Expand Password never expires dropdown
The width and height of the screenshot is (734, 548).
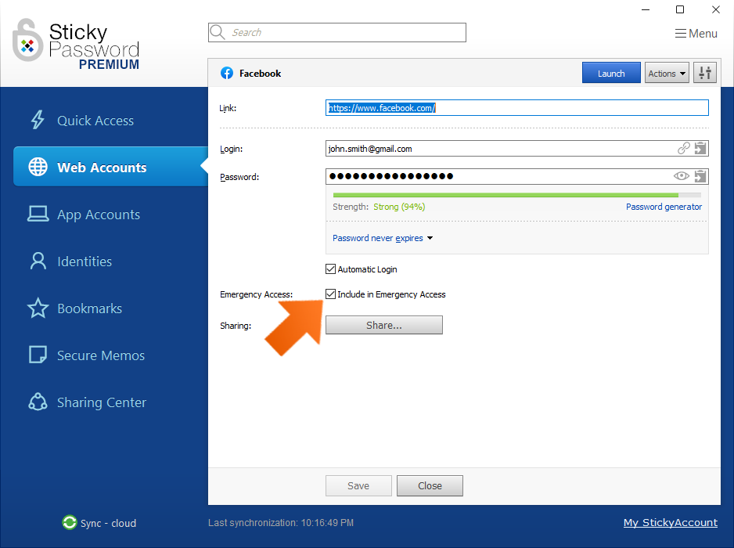(x=383, y=238)
